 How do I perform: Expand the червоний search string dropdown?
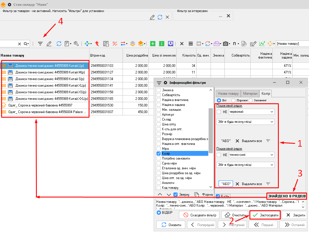(x=272, y=112)
